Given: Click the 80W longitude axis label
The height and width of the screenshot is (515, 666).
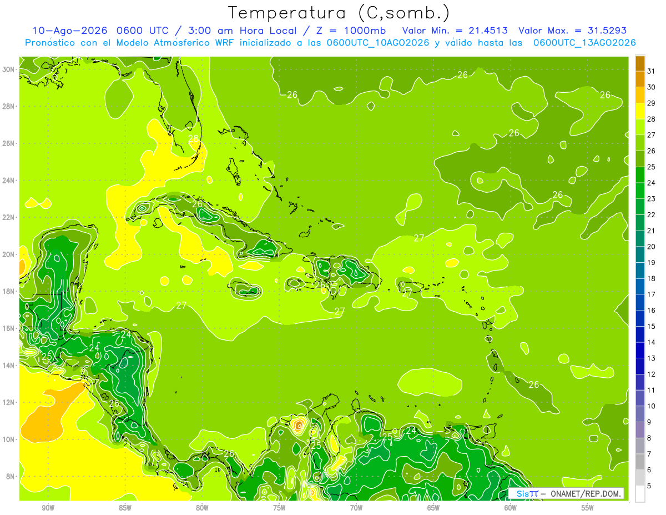Looking at the screenshot, I should pos(202,508).
